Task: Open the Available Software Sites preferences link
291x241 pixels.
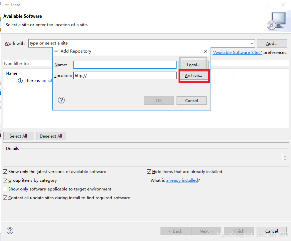Action: point(237,53)
